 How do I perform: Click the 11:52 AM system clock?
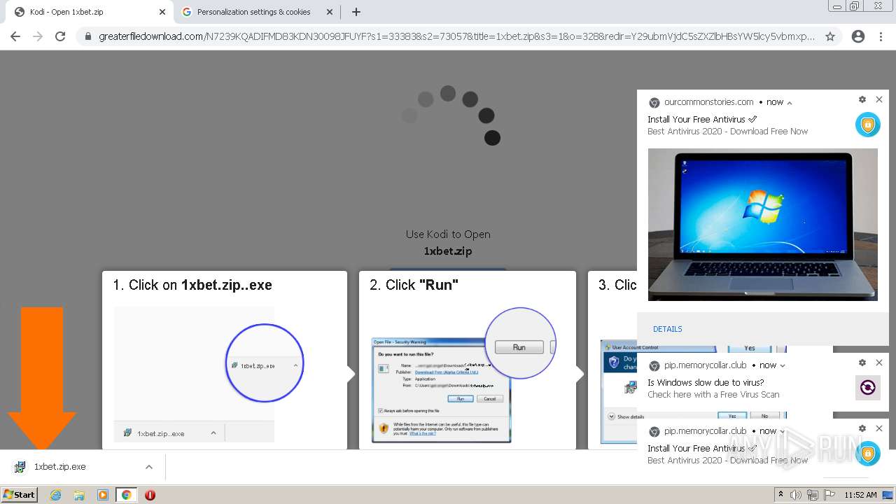click(x=860, y=495)
